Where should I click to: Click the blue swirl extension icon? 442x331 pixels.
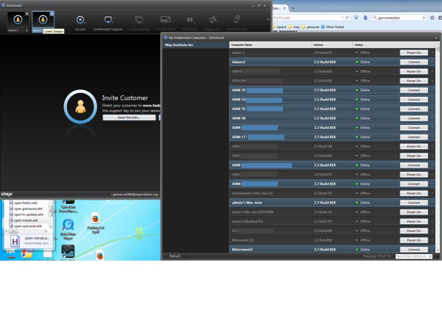pyautogui.click(x=365, y=18)
